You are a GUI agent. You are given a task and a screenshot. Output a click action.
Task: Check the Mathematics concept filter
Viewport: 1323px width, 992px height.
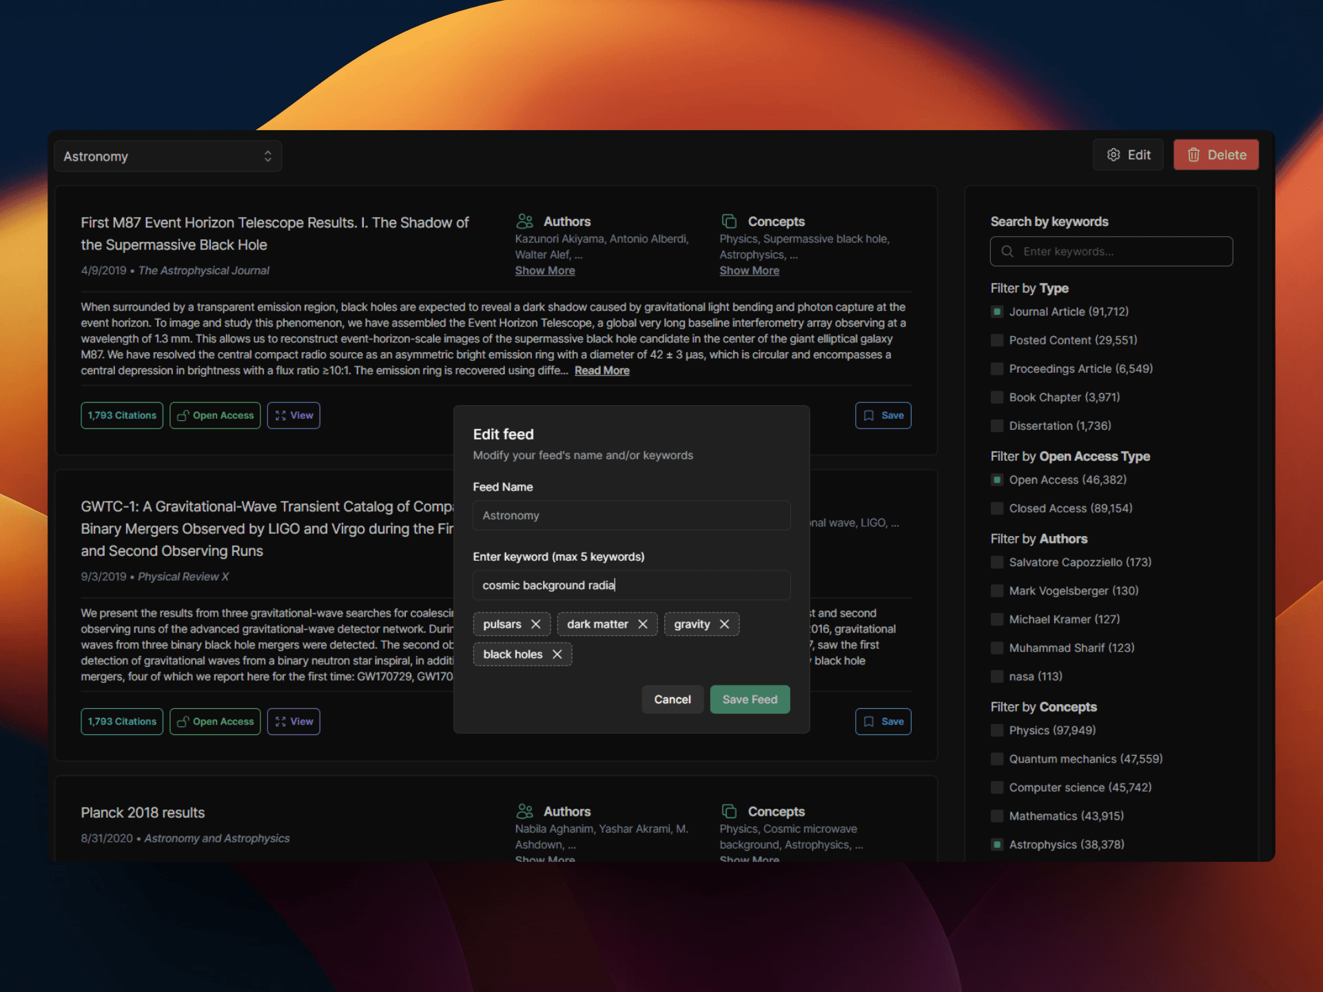click(x=997, y=816)
